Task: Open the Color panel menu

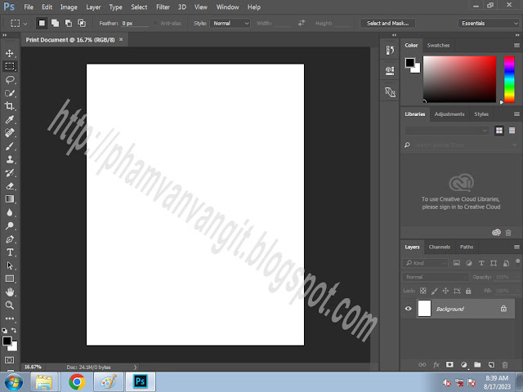Action: click(516, 46)
